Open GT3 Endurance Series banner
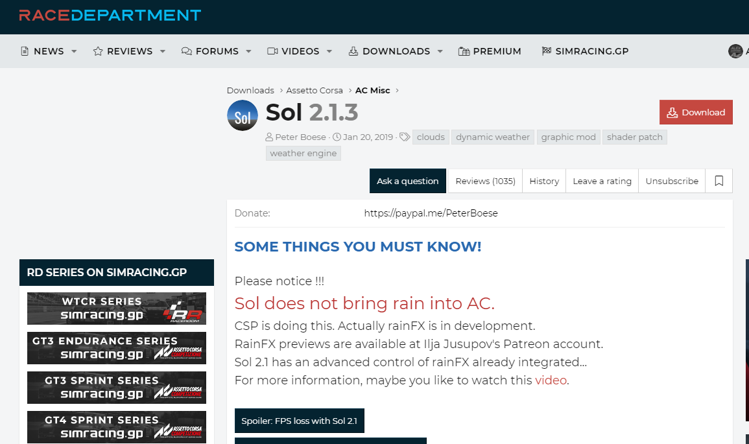Image resolution: width=749 pixels, height=444 pixels. 117,348
